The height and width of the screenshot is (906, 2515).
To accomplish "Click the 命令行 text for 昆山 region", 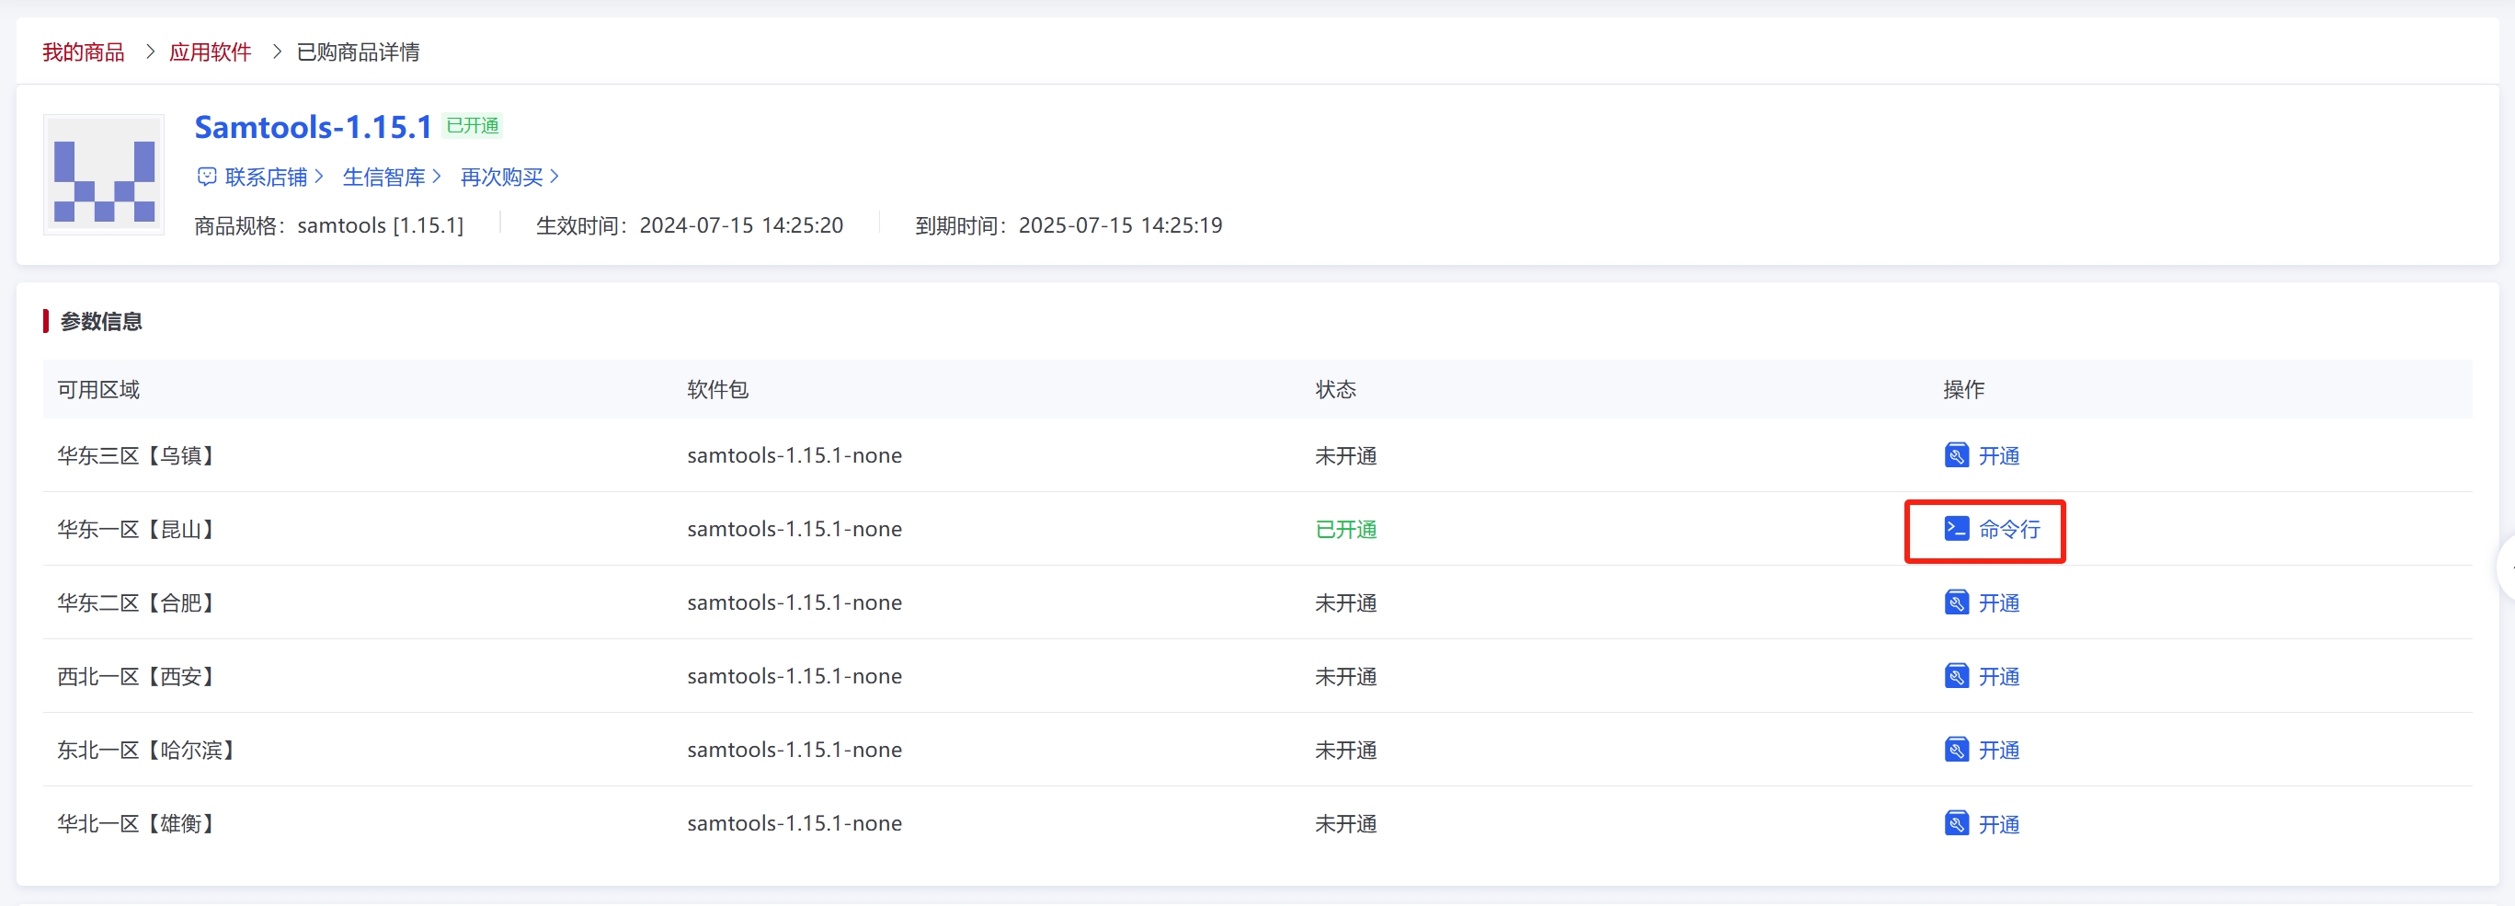I will [2008, 529].
